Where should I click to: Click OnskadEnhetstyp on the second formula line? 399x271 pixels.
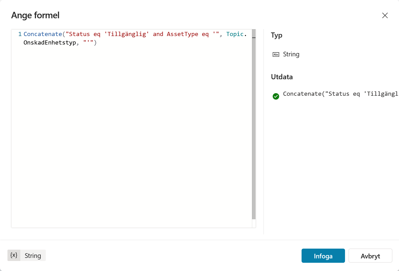point(50,43)
